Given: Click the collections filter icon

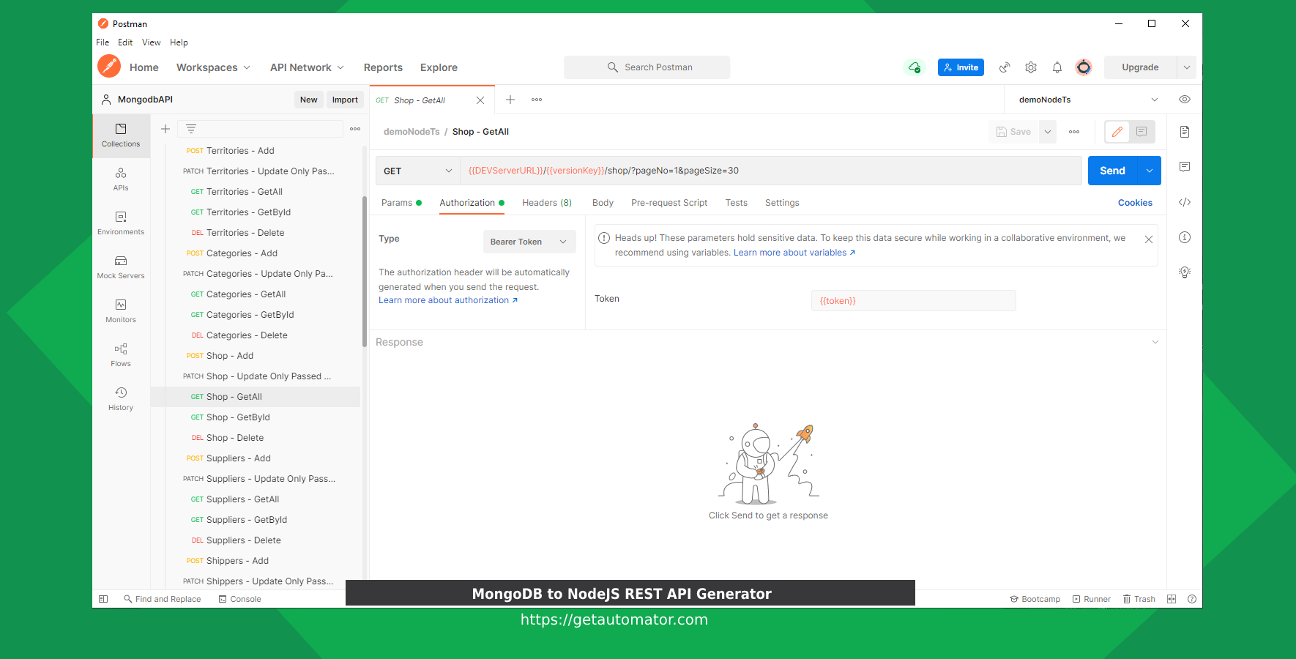Looking at the screenshot, I should click(x=191, y=129).
